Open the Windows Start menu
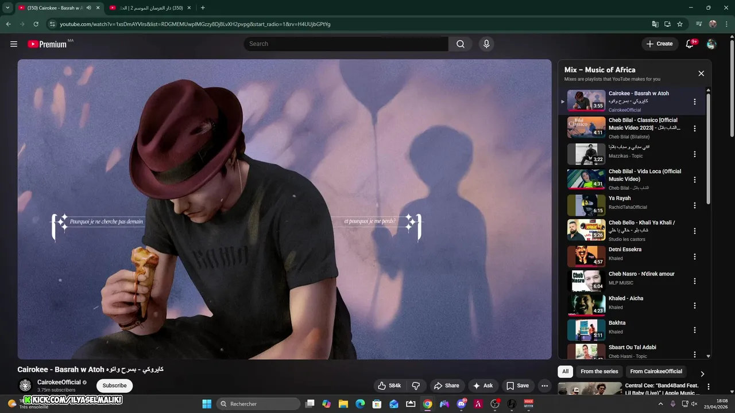The height and width of the screenshot is (413, 735). (207, 404)
